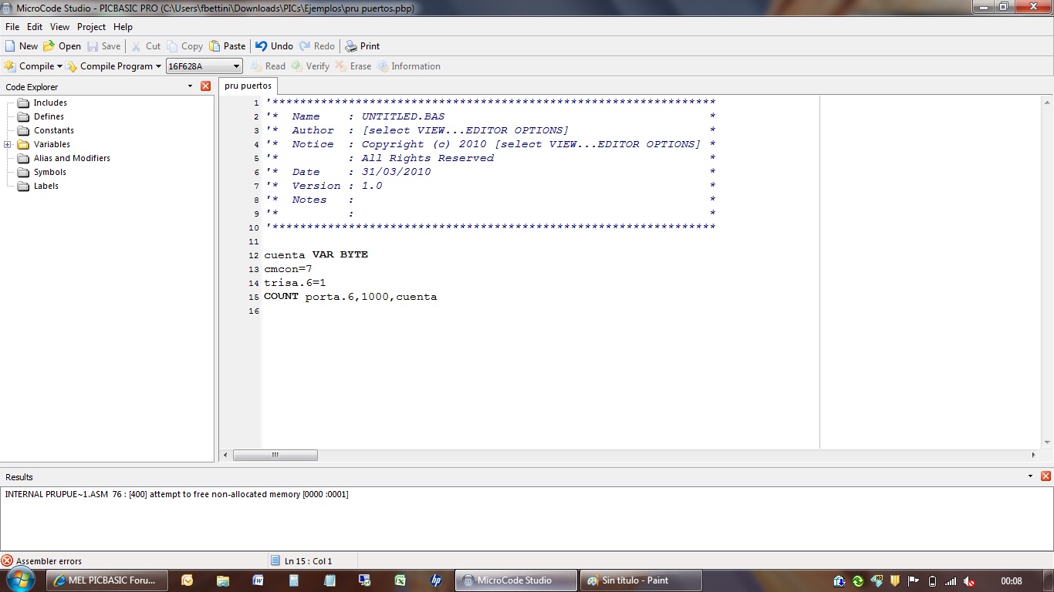Click the INTERNAL PRUPUE~1.ASM error message
1054x592 pixels.
click(x=177, y=494)
